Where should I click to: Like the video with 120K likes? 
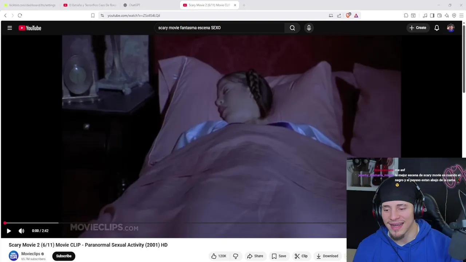pos(218,256)
